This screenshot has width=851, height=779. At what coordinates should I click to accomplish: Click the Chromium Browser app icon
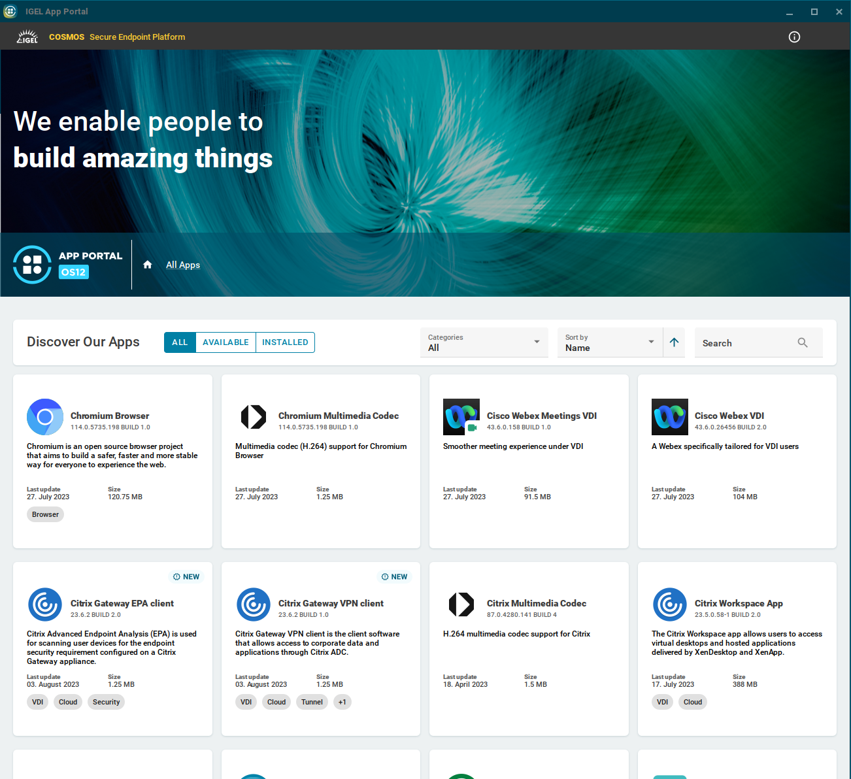[x=45, y=417]
